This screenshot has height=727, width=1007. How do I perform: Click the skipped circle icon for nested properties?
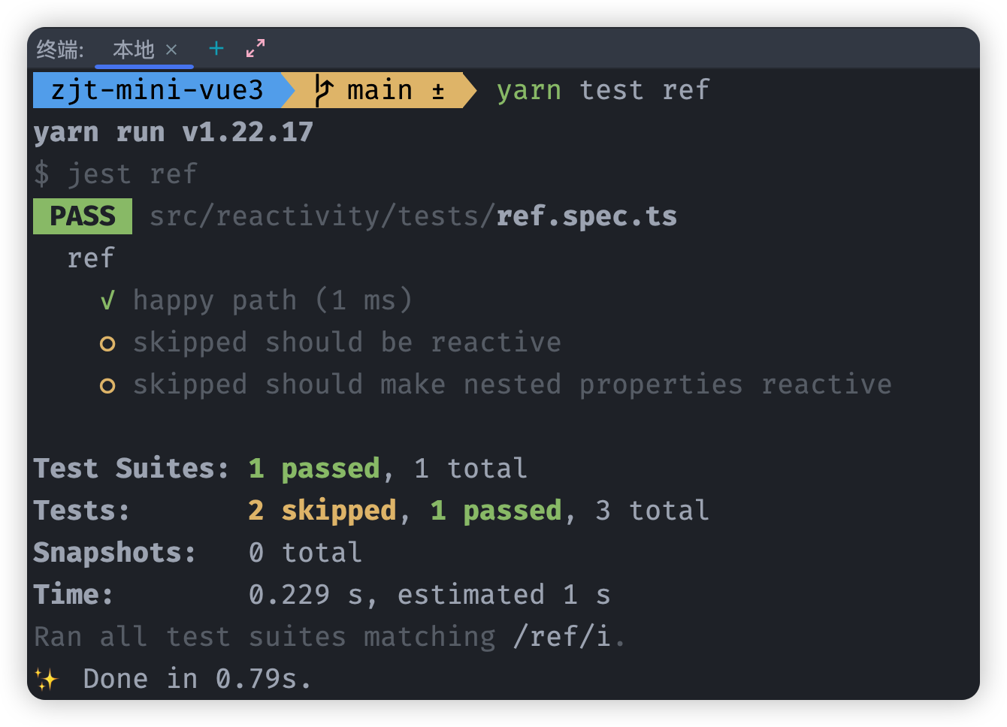(x=107, y=386)
